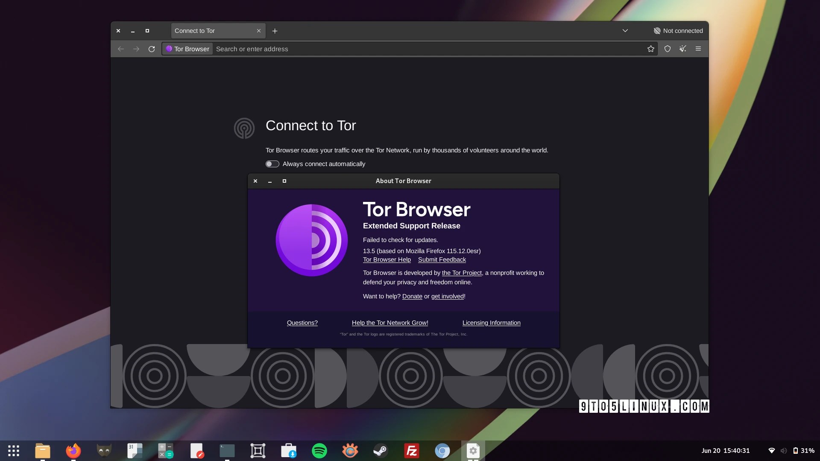Focus the Search or enter address field

tap(427, 49)
